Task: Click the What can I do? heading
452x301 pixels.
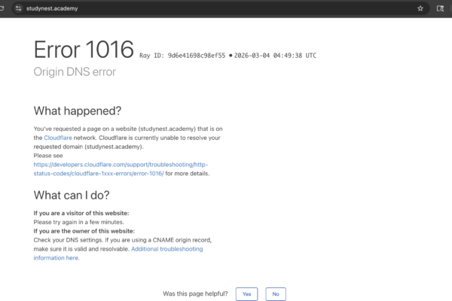Action: (72, 195)
